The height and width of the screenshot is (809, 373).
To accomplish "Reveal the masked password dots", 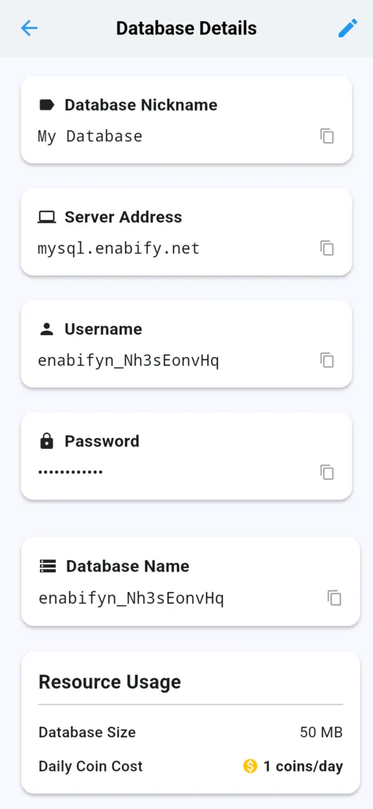I will (70, 472).
